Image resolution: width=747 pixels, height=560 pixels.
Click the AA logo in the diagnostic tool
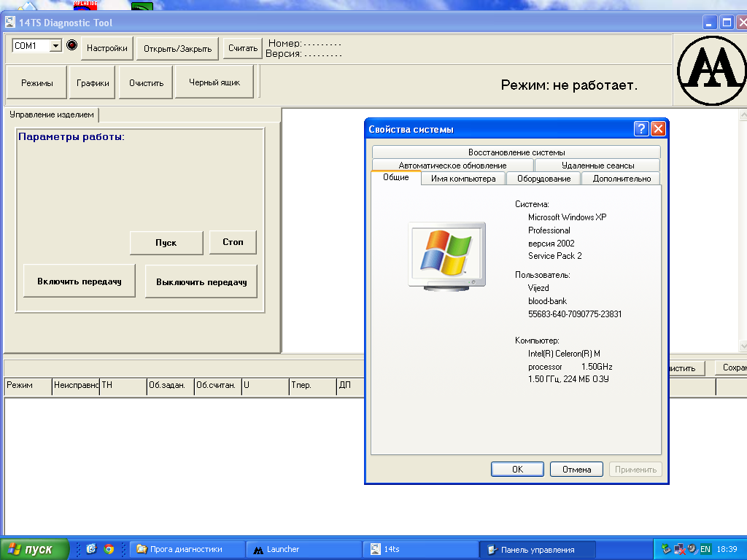pyautogui.click(x=711, y=70)
